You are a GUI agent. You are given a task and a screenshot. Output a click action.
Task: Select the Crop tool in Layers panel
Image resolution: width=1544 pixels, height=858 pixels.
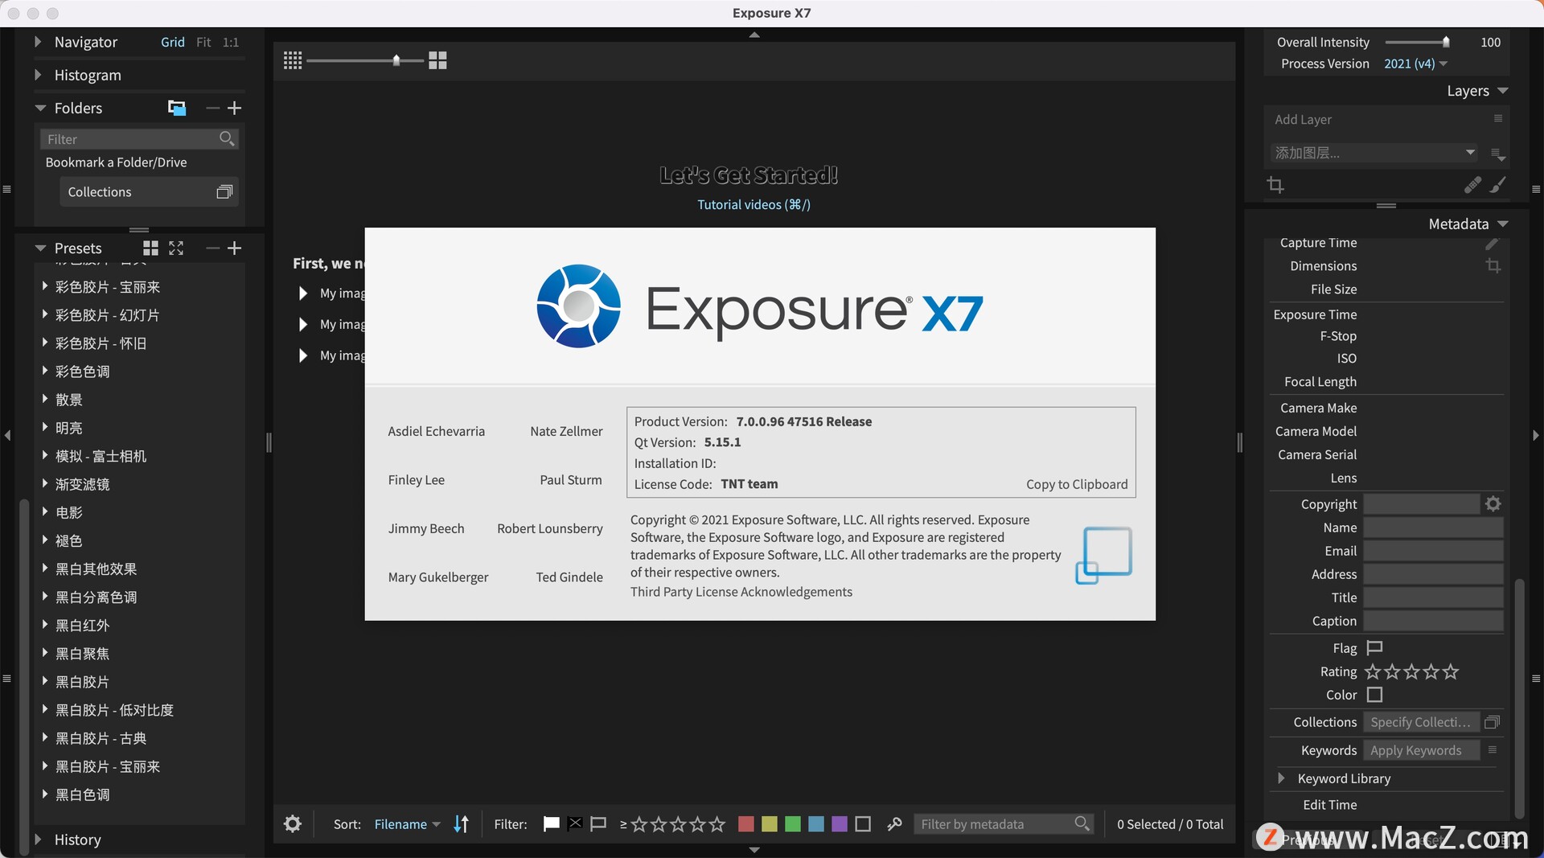tap(1275, 185)
